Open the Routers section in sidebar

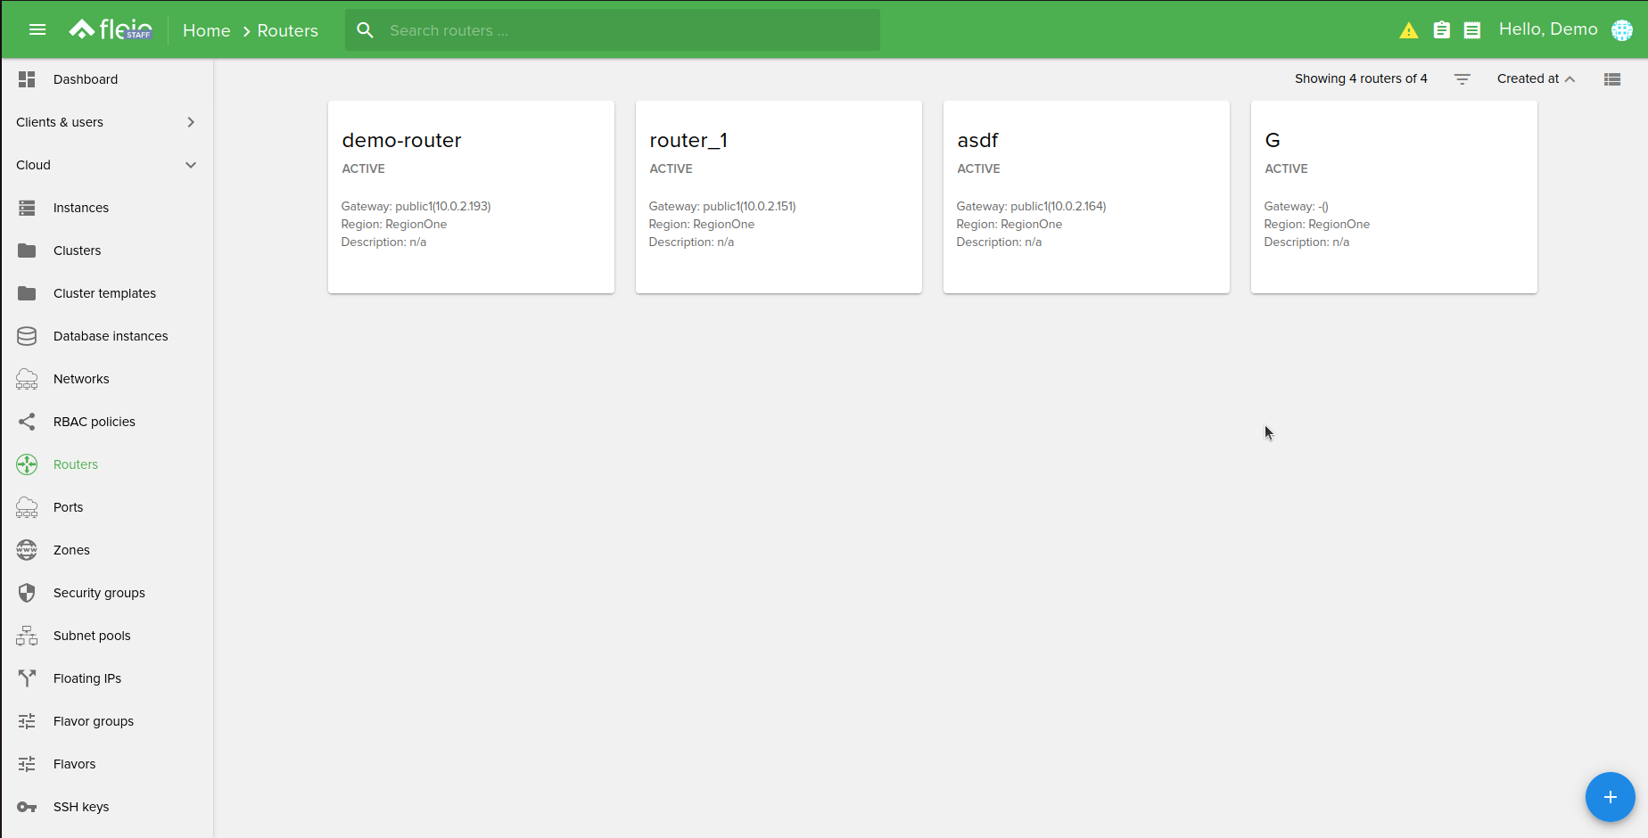tap(75, 464)
